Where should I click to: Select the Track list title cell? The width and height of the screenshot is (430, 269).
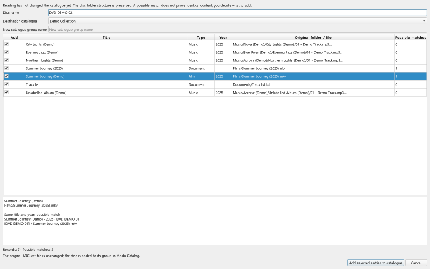[106, 84]
